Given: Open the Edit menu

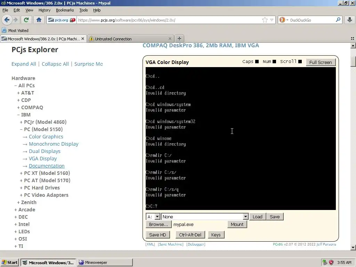Looking at the screenshot, I should 17,10.
